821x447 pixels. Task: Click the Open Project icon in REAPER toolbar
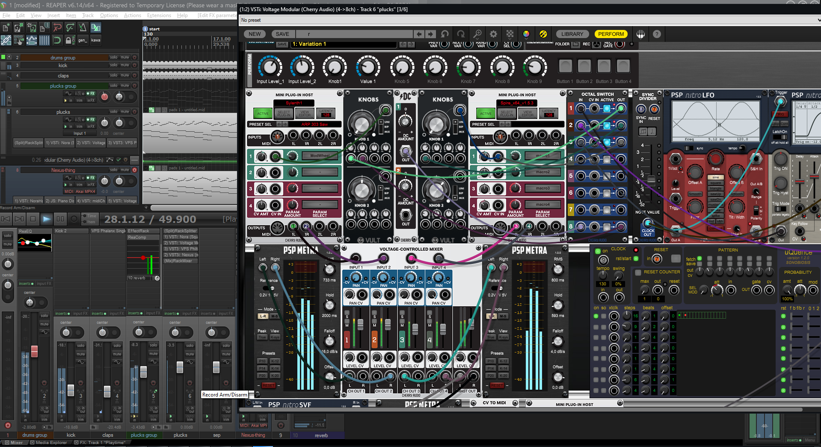(x=19, y=28)
